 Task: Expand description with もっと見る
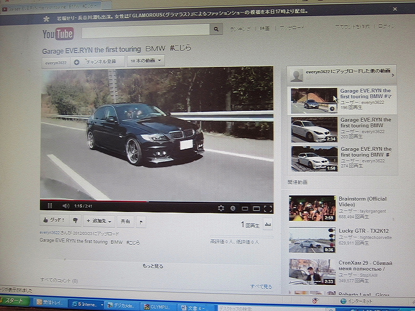coord(153,266)
